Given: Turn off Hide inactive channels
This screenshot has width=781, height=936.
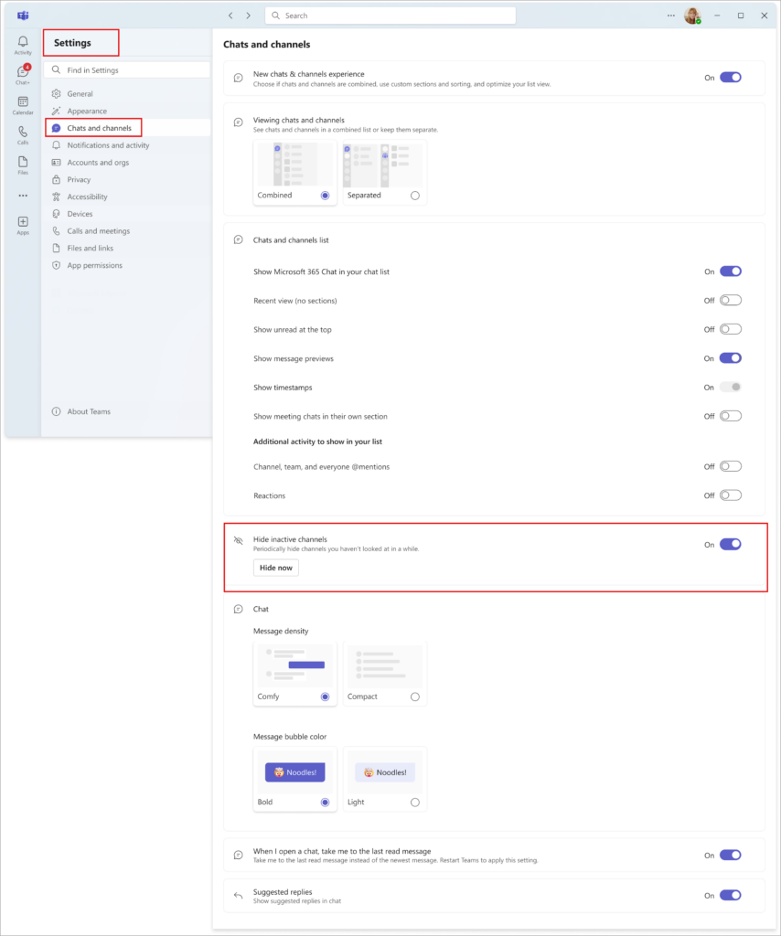Looking at the screenshot, I should point(731,544).
